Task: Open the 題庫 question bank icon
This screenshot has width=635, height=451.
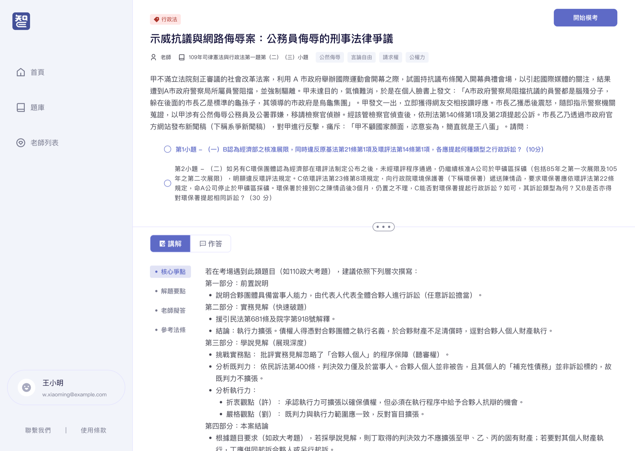Action: [21, 107]
